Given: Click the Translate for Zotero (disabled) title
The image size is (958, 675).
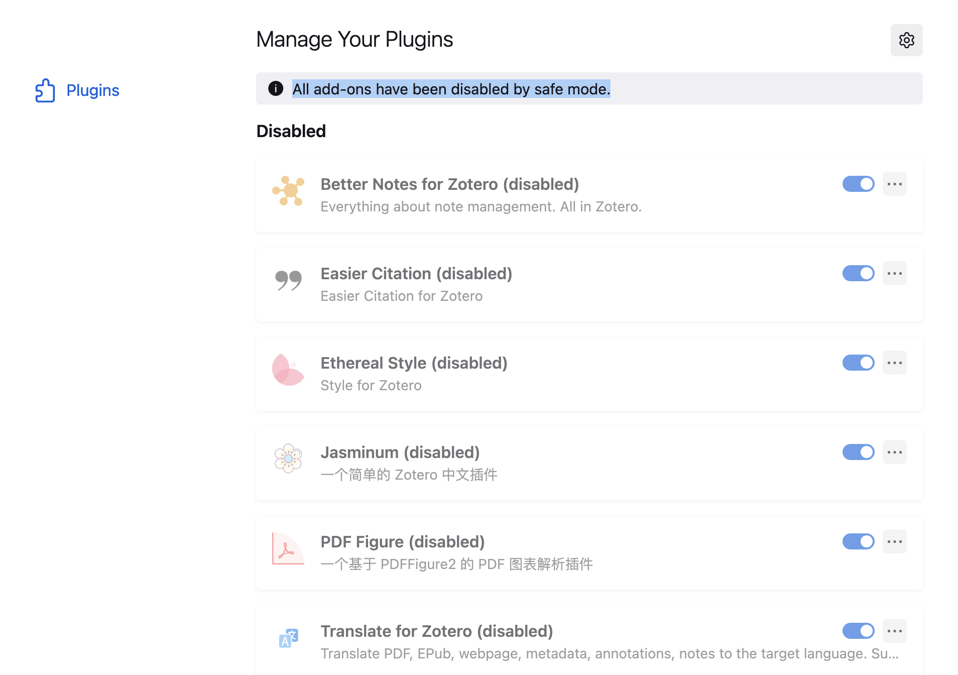Looking at the screenshot, I should [x=437, y=631].
